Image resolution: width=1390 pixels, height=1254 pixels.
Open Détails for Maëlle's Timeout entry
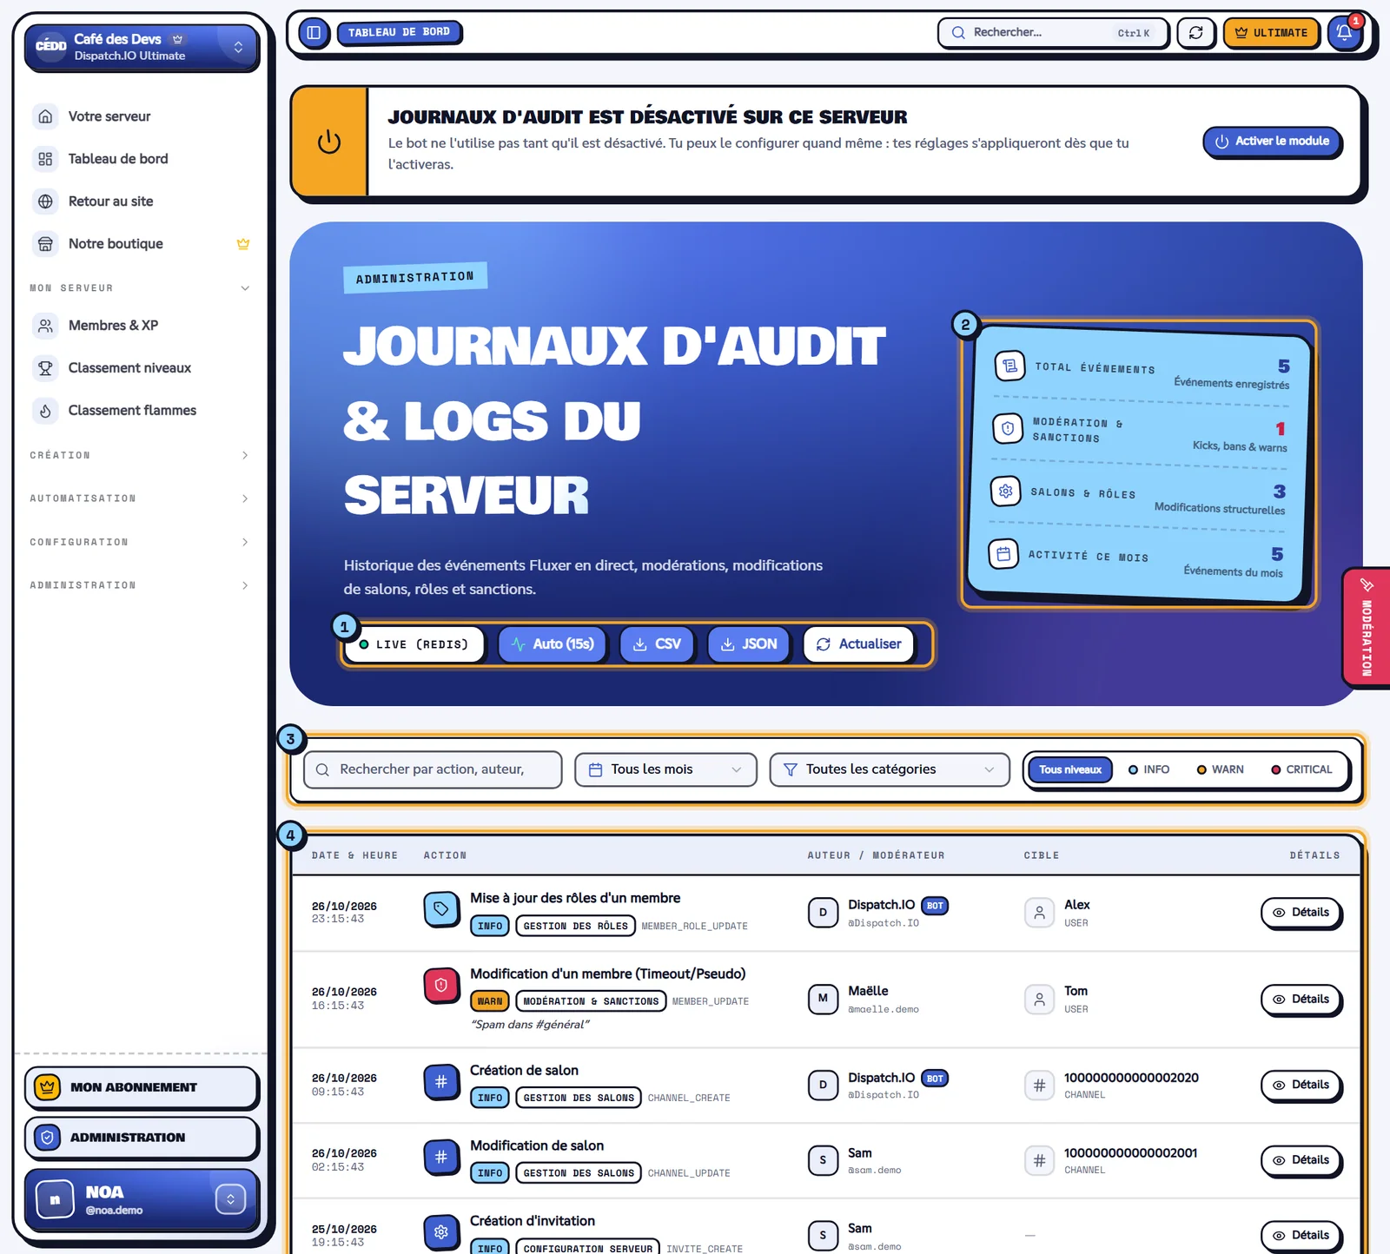(x=1301, y=1000)
